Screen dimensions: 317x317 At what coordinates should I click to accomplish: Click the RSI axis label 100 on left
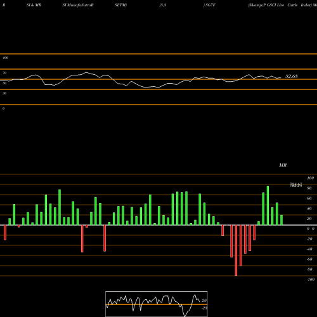(5, 58)
